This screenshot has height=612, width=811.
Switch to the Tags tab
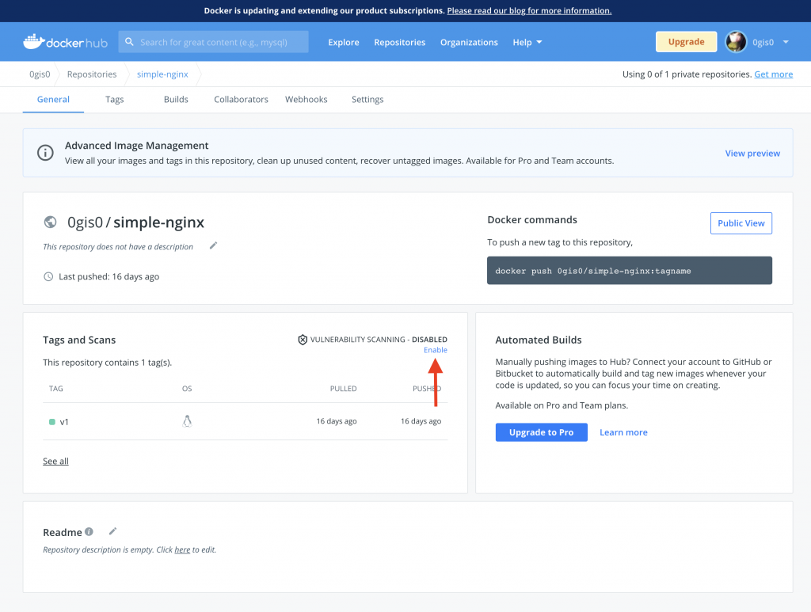pos(114,99)
